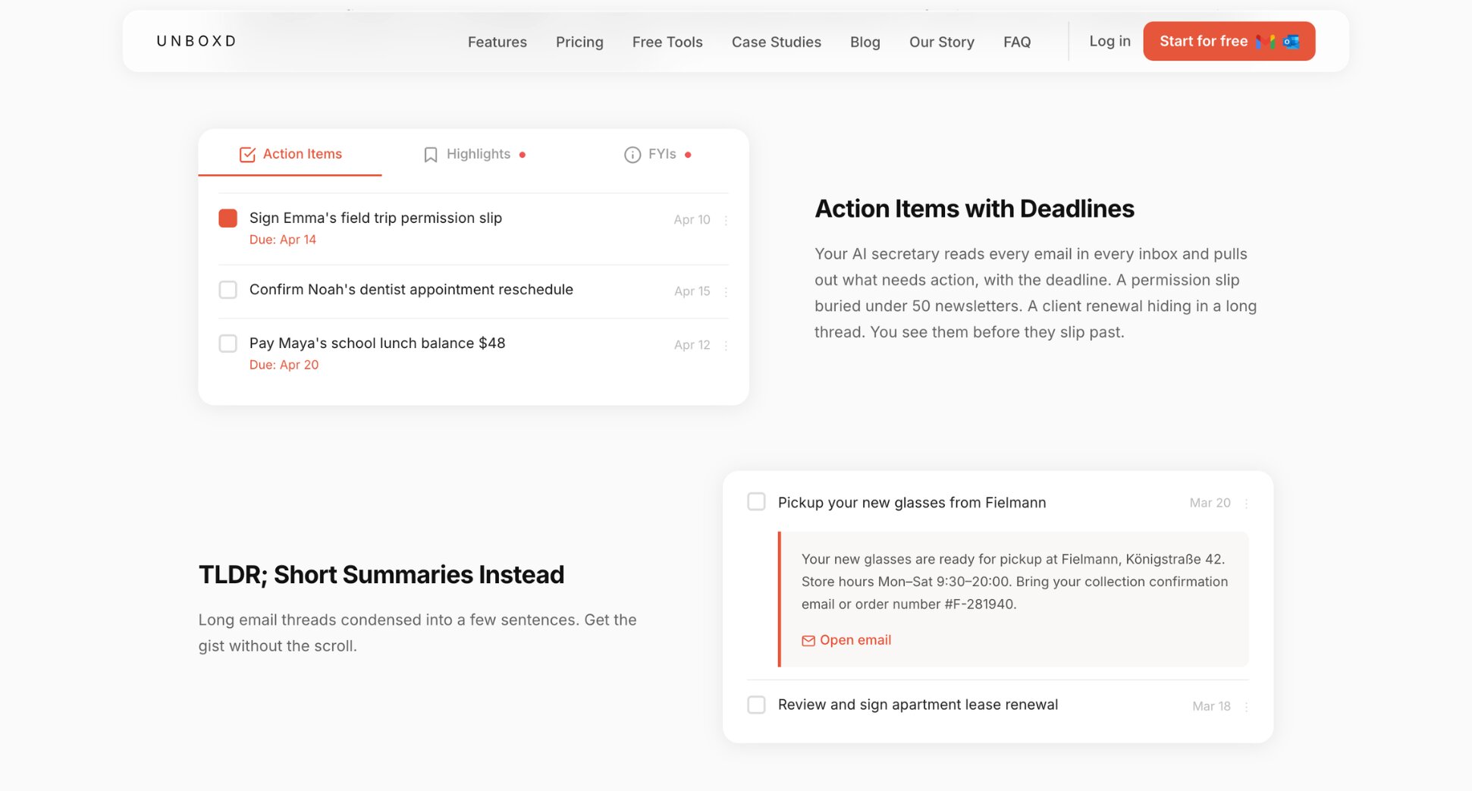Click the 'Apr 12' date
This screenshot has height=791, width=1472.
point(692,345)
